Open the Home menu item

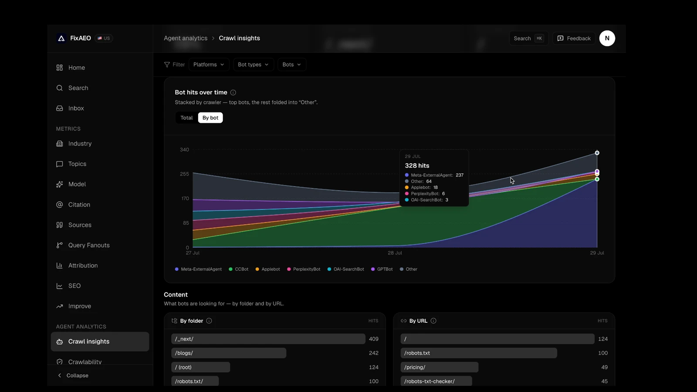coord(100,68)
